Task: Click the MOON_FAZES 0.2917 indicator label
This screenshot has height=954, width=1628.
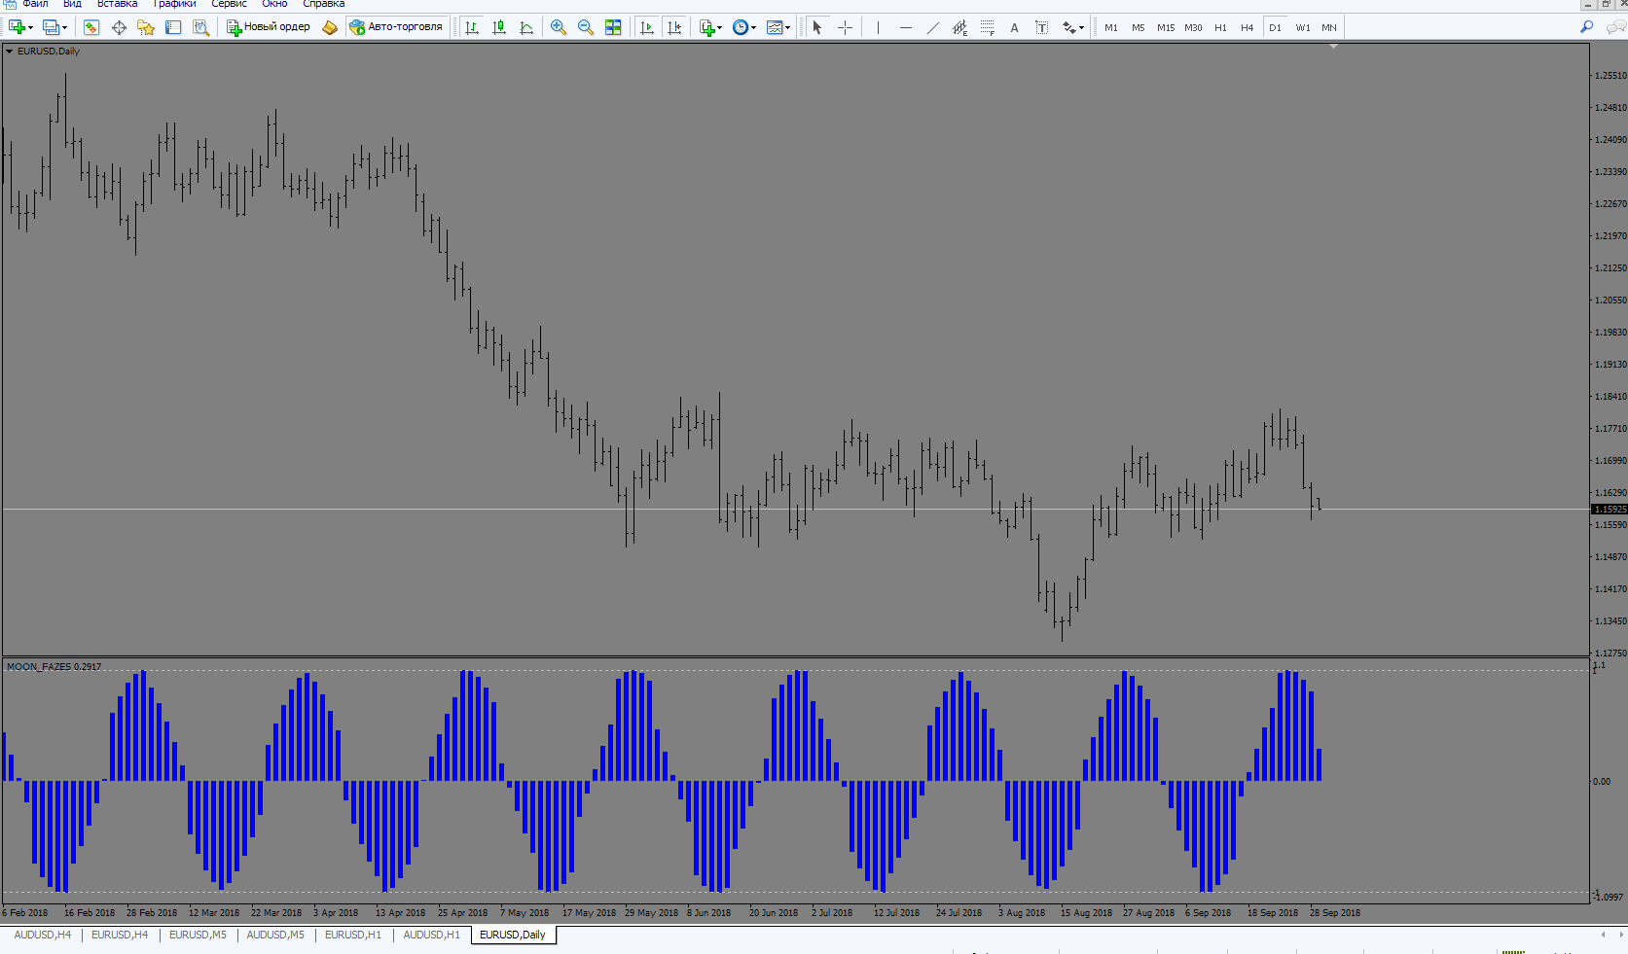Action: (x=54, y=667)
